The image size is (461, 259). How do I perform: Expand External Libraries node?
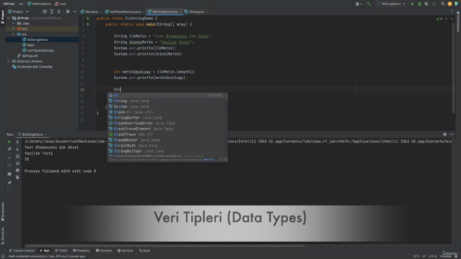click(8, 61)
